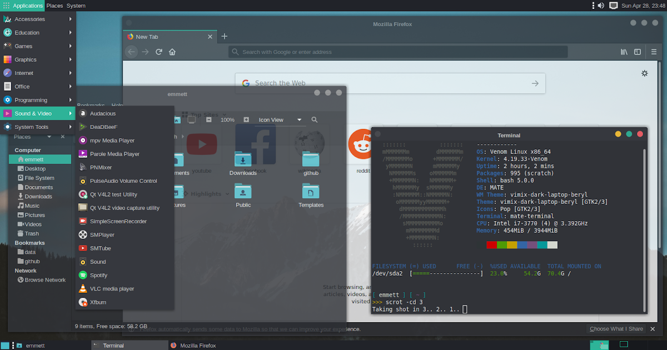Click the zoom-in plus button in the file manager
The height and width of the screenshot is (350, 667).
246,119
